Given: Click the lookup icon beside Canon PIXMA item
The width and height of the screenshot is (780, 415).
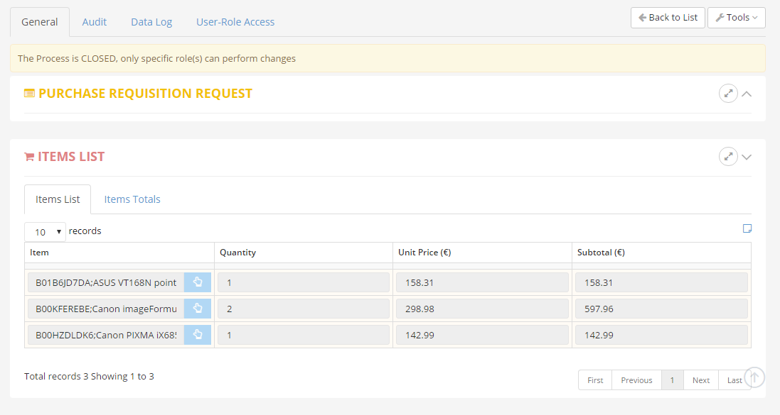Looking at the screenshot, I should [197, 335].
